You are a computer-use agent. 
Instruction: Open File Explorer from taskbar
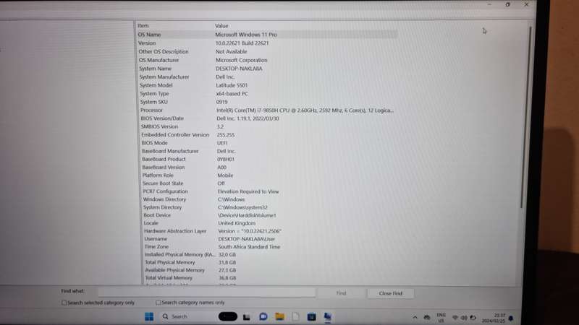[280, 316]
